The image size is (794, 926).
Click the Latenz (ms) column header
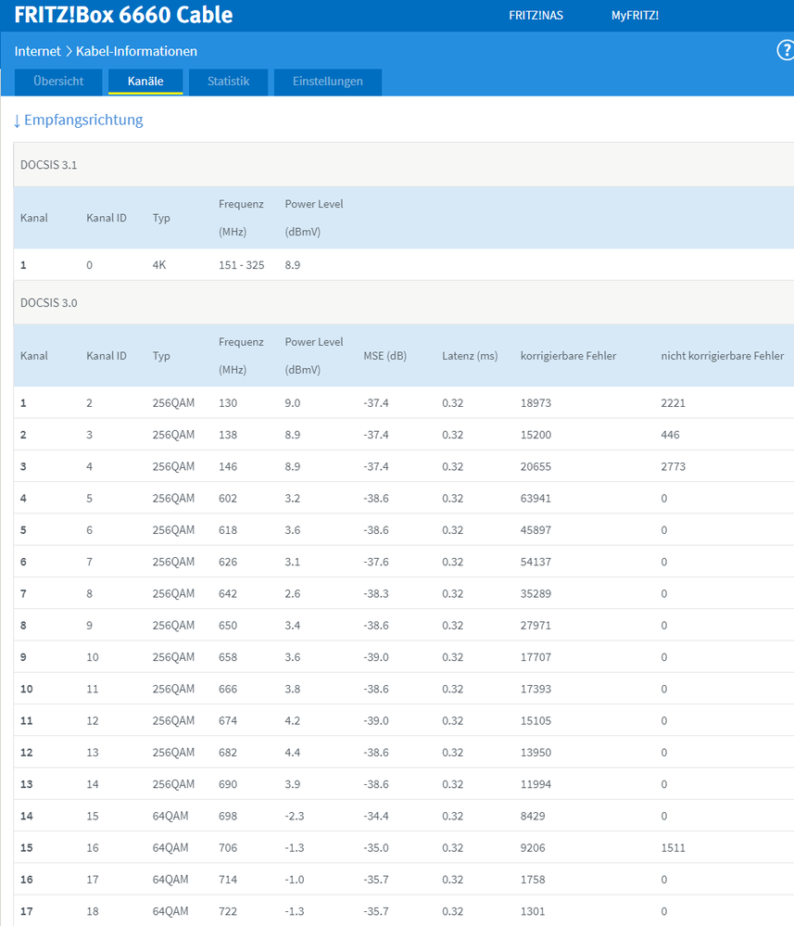pyautogui.click(x=470, y=356)
